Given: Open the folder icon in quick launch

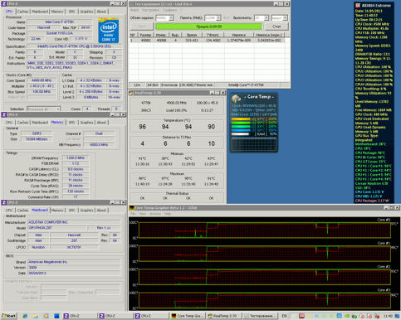Looking at the screenshot, I should click(x=36, y=316).
